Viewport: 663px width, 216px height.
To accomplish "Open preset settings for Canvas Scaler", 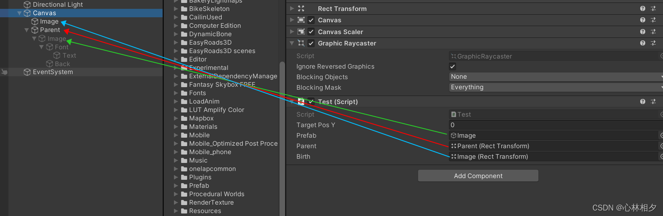I will 653,32.
